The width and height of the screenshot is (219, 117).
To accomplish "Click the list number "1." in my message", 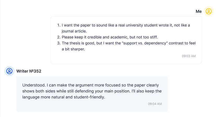I will (59, 25).
